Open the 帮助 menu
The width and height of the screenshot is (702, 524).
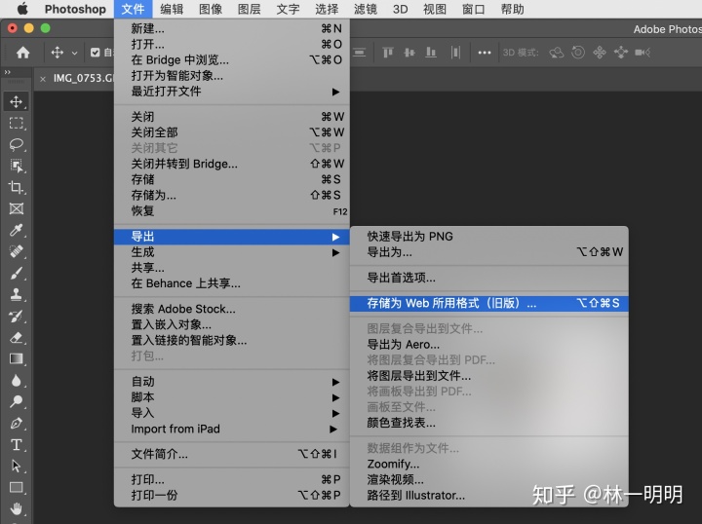512,9
